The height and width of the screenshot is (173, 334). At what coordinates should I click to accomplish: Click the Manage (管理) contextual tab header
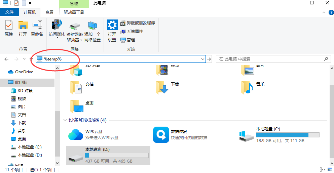[74, 4]
